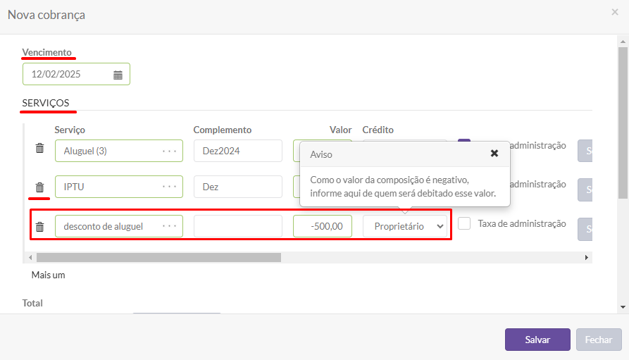This screenshot has width=629, height=360.
Task: Open desconto de aluguel service selector
Action: (169, 226)
